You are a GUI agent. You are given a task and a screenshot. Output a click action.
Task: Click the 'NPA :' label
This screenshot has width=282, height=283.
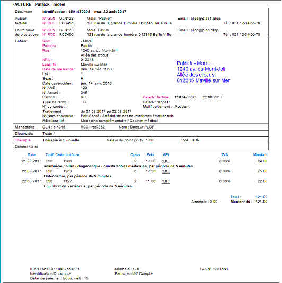[x=47, y=60]
